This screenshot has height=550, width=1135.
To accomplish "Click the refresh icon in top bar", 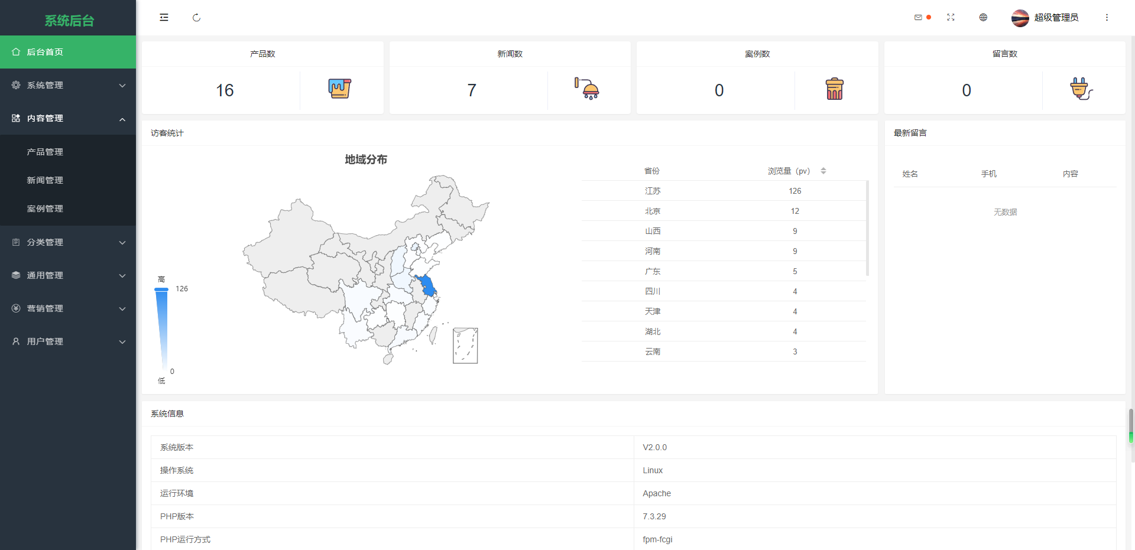I will tap(196, 18).
